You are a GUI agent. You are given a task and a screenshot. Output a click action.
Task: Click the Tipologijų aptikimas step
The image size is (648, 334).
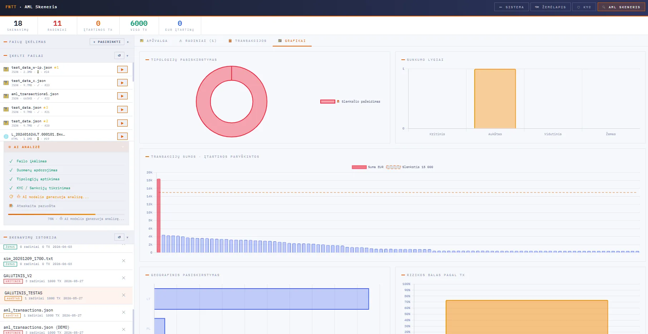66,179
